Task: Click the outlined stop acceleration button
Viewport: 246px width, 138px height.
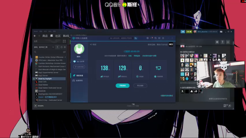Action: tap(140, 86)
